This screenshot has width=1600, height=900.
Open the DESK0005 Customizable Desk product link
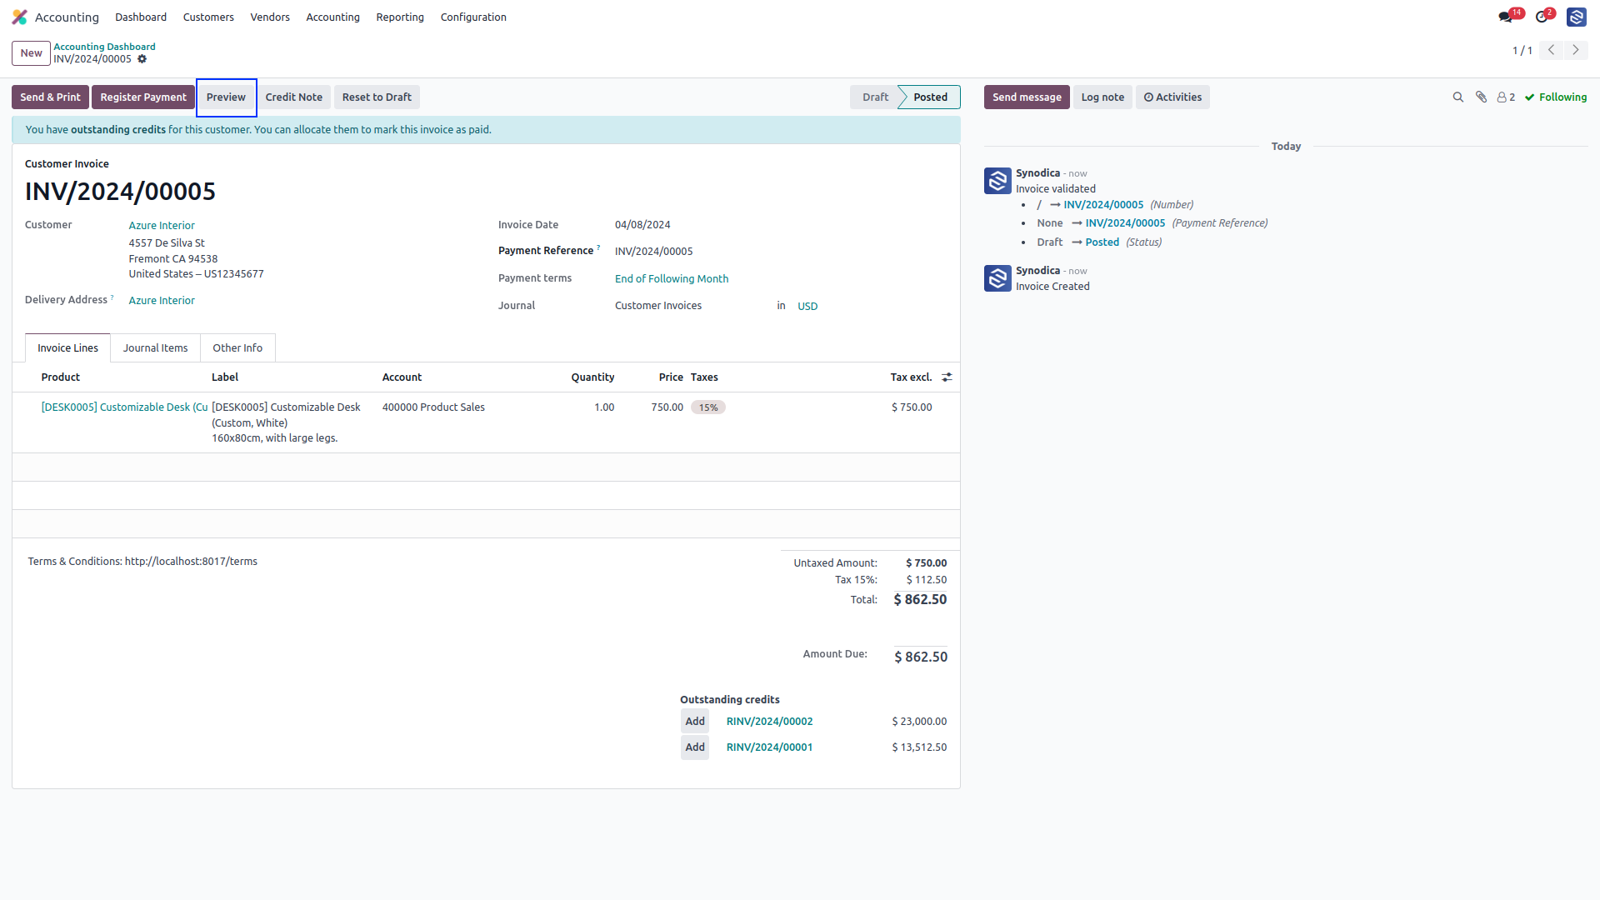coord(125,407)
